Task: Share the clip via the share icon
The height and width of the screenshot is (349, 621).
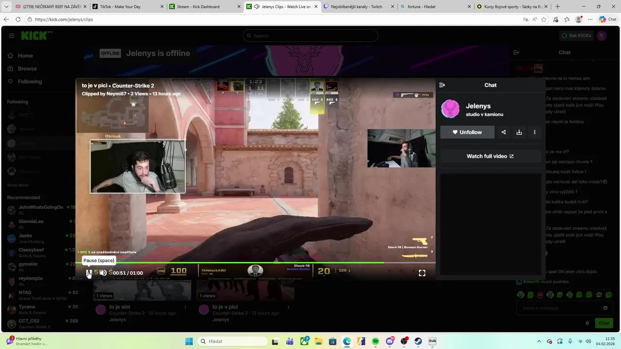Action: 504,132
